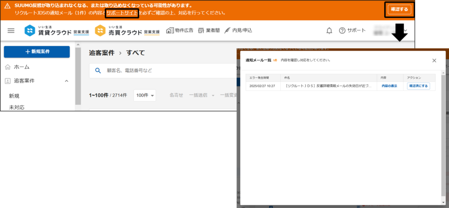Select 新規 in the sidebar

[14, 96]
